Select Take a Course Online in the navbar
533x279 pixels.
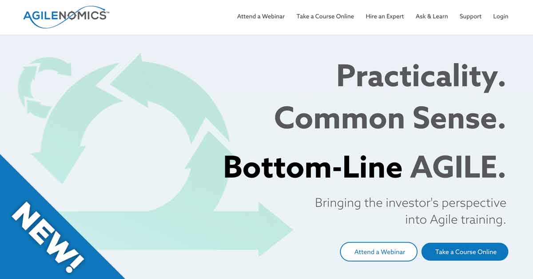pyautogui.click(x=325, y=16)
